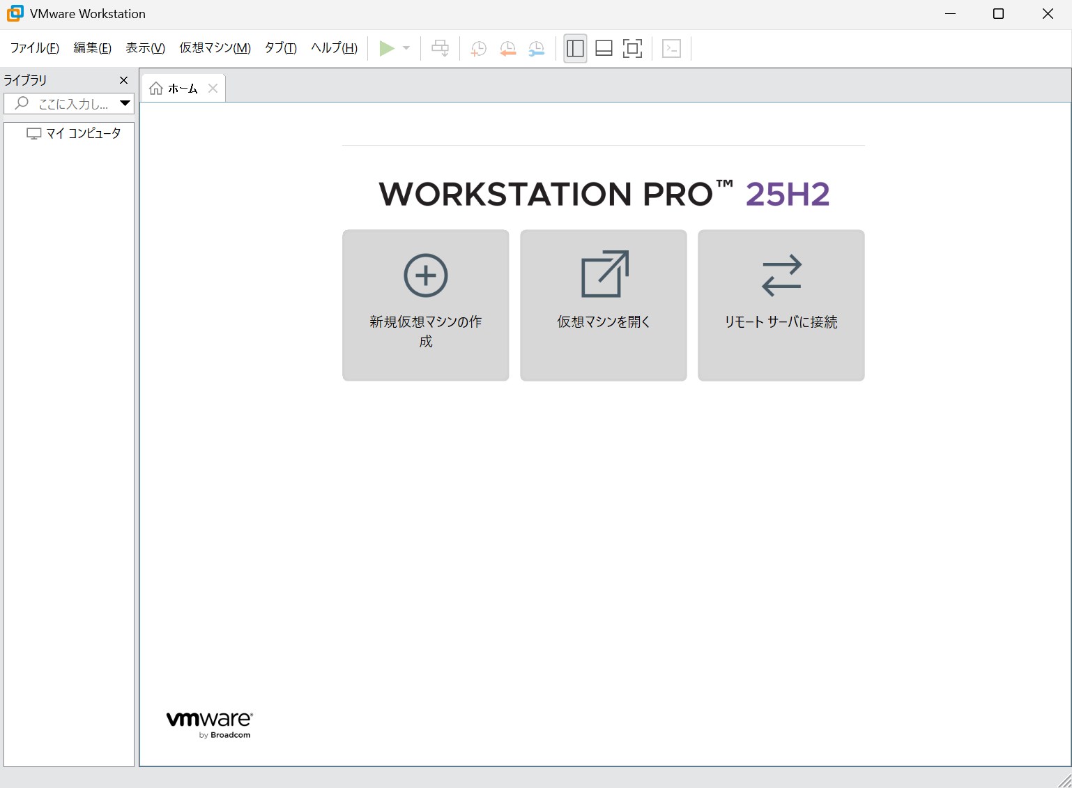1072x788 pixels.
Task: Click the console view toolbar icon
Action: 671,48
